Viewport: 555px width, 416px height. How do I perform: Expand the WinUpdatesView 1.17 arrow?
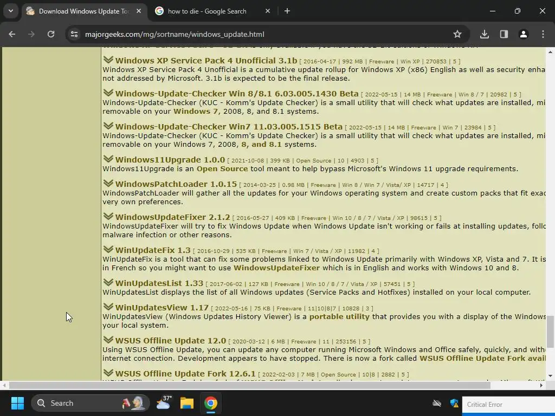[108, 307]
